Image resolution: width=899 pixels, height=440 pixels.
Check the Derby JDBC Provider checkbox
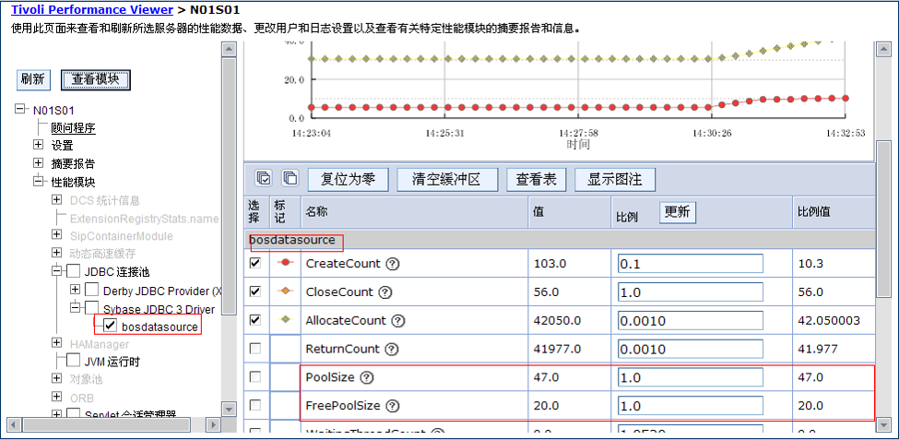92,290
